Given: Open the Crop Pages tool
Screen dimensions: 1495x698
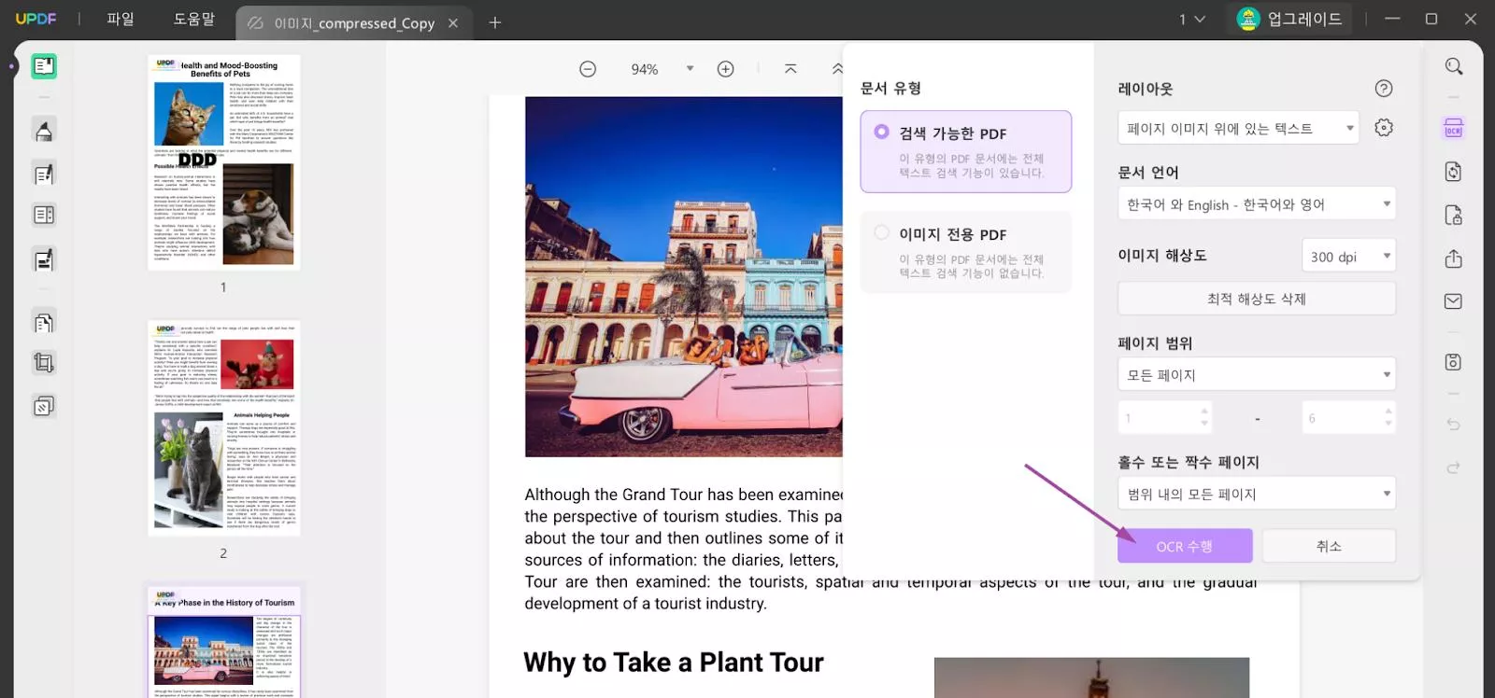Looking at the screenshot, I should tap(44, 362).
